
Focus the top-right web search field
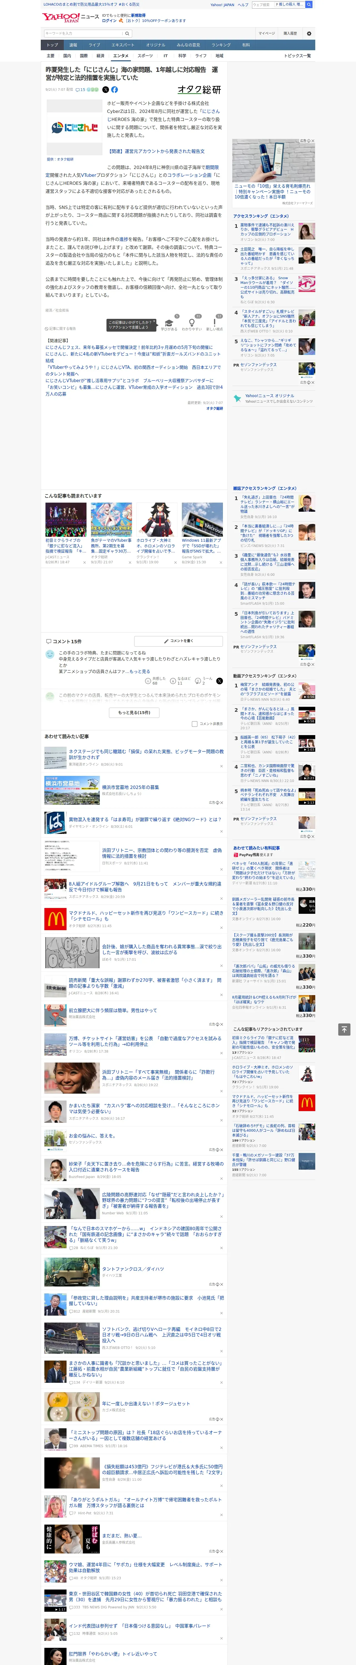coord(263,4)
